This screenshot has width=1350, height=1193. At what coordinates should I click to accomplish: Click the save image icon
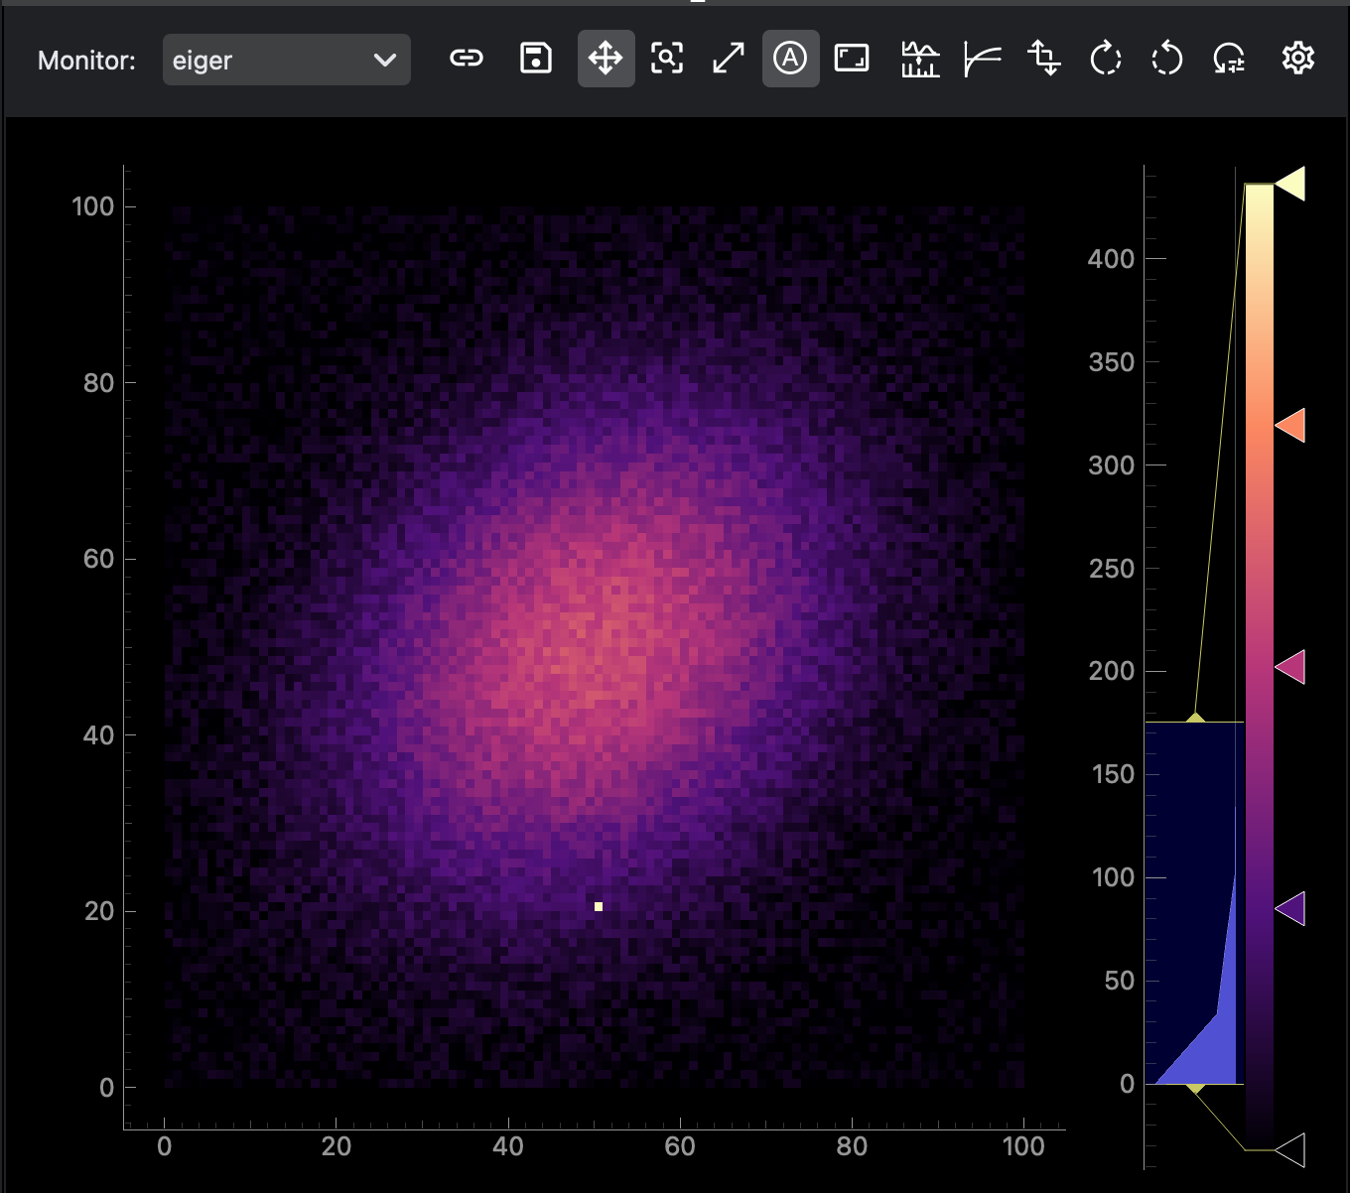[x=536, y=59]
